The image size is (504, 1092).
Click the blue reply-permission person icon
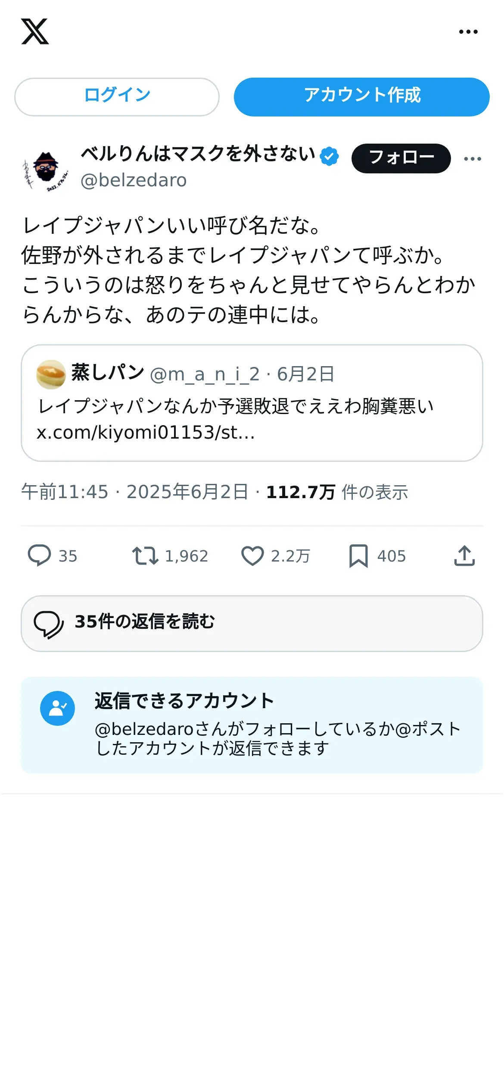click(57, 708)
